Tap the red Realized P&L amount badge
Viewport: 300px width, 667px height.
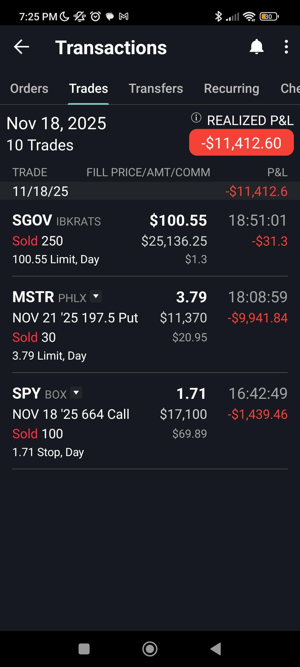coord(241,143)
